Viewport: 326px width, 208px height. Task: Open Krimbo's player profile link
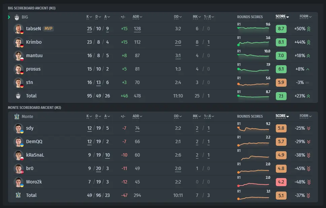click(34, 42)
